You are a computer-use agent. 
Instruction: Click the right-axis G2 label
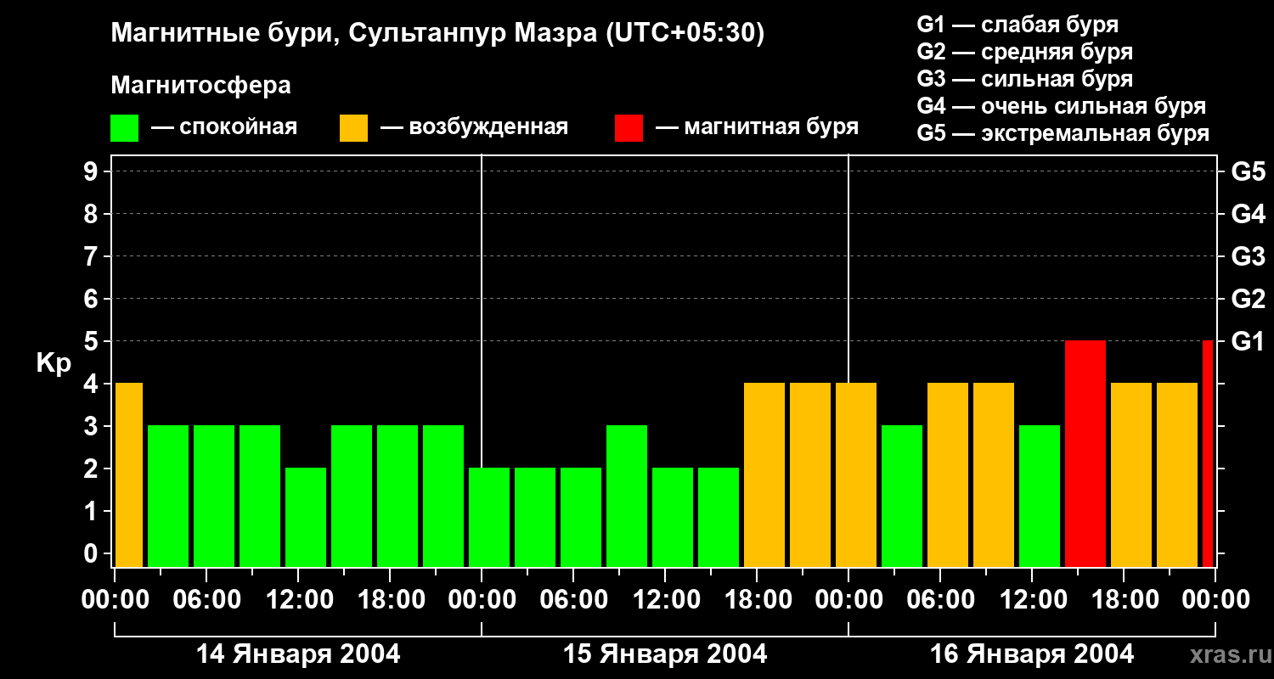(1248, 300)
